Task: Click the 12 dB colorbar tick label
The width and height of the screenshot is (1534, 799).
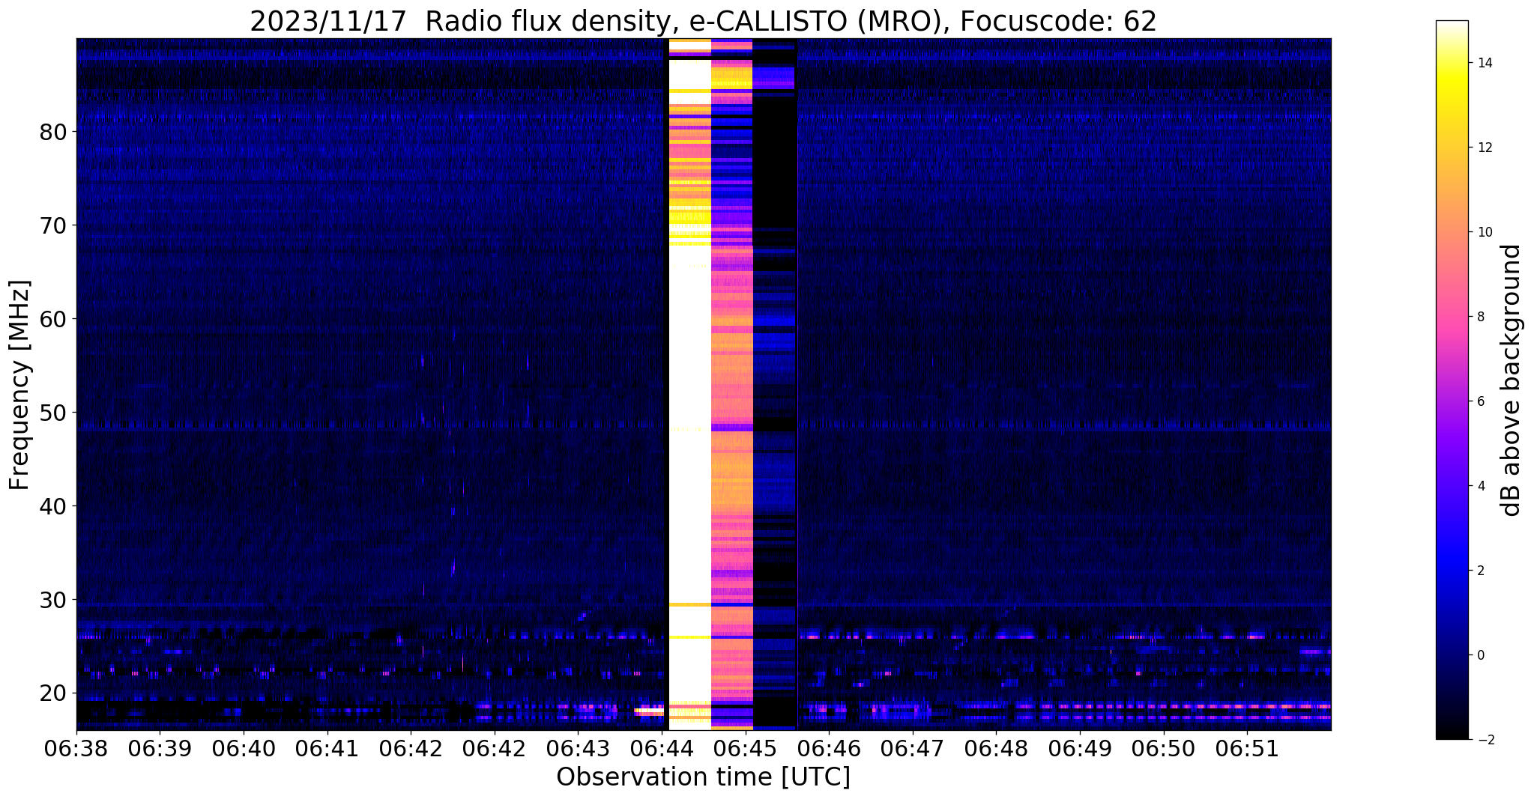Action: [x=1484, y=148]
